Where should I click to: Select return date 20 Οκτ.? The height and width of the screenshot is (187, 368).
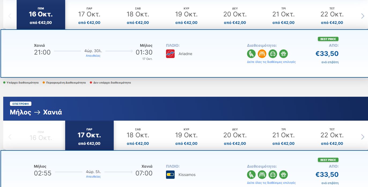click(x=235, y=137)
